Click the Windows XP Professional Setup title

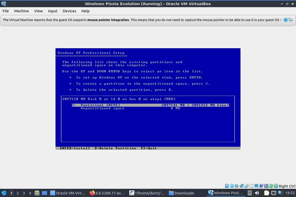(91, 53)
